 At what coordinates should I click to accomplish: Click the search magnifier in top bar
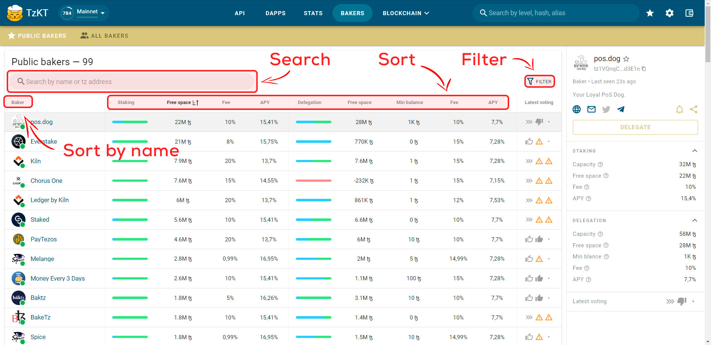click(483, 13)
